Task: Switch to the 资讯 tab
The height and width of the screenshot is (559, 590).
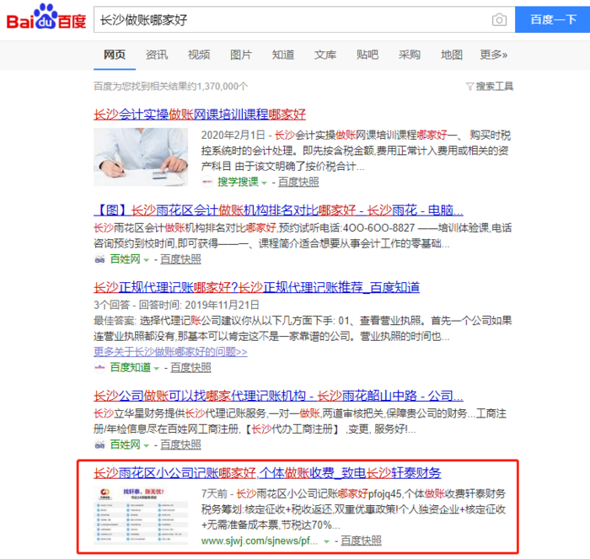Action: click(157, 55)
